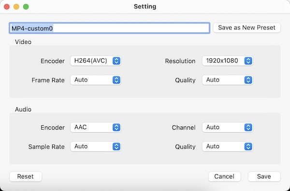Open the video Quality dropdown

[x=228, y=80]
